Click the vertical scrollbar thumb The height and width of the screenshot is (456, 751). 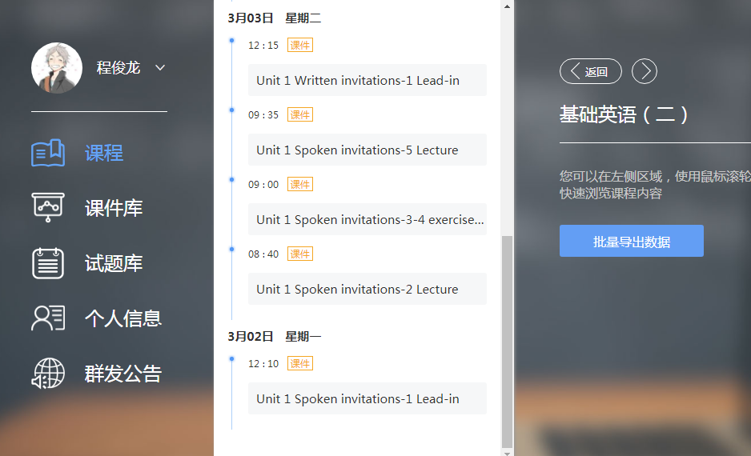[507, 341]
